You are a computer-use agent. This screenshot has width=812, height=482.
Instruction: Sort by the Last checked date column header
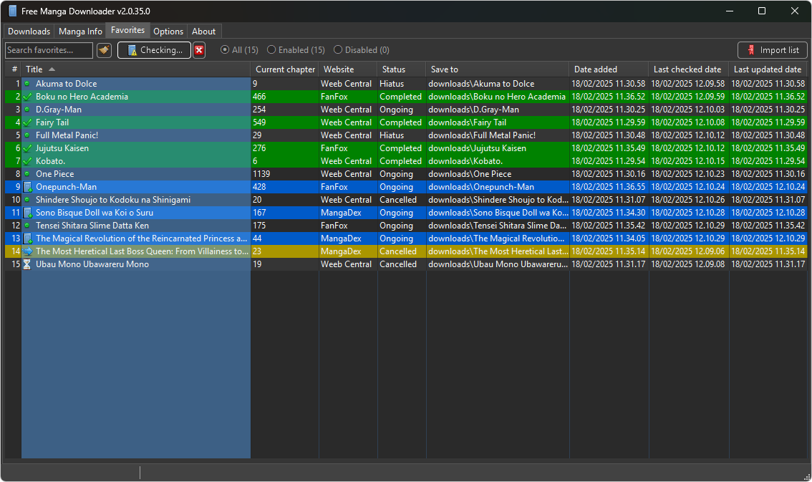click(x=689, y=69)
